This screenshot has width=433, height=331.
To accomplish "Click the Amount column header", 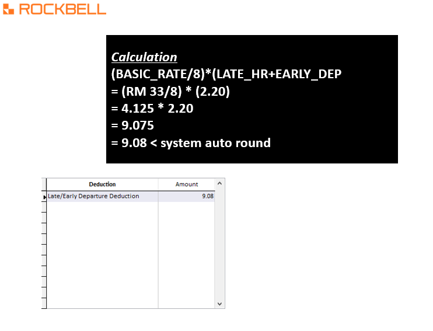I will [187, 184].
